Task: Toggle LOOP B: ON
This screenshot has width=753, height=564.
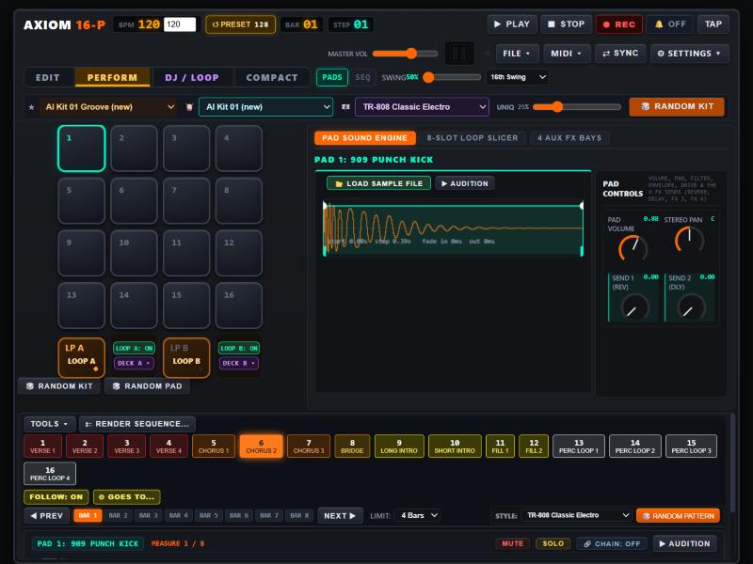Action: point(239,348)
